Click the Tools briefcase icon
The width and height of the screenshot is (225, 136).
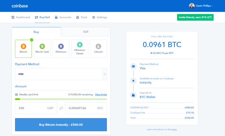click(78, 17)
